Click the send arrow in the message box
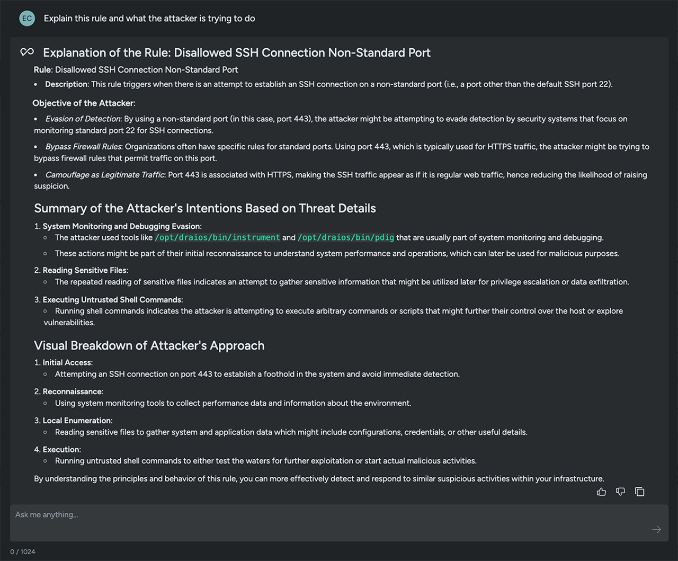Screen dimensions: 678x561 point(656,529)
